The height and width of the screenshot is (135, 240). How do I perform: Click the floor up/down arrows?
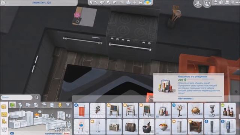(x=216, y=3)
